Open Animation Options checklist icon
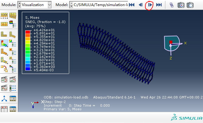This screenshot has height=123, width=203. (13, 88)
